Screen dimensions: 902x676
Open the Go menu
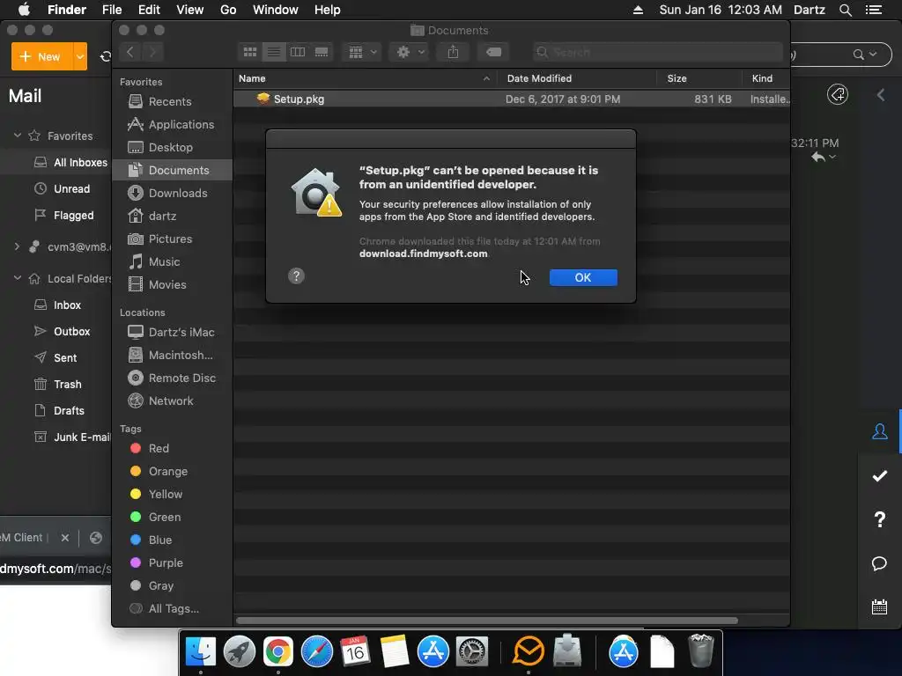coord(228,10)
